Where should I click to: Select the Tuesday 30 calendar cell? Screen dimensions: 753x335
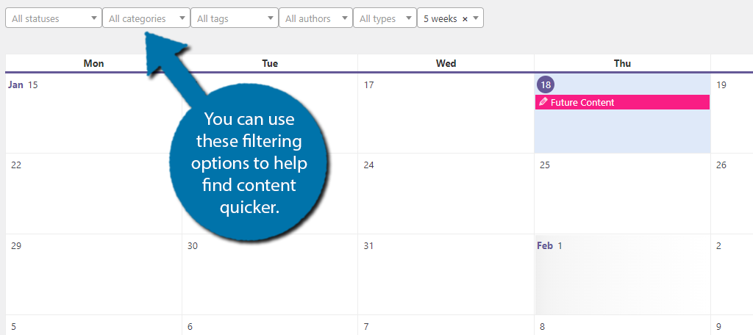tap(270, 275)
